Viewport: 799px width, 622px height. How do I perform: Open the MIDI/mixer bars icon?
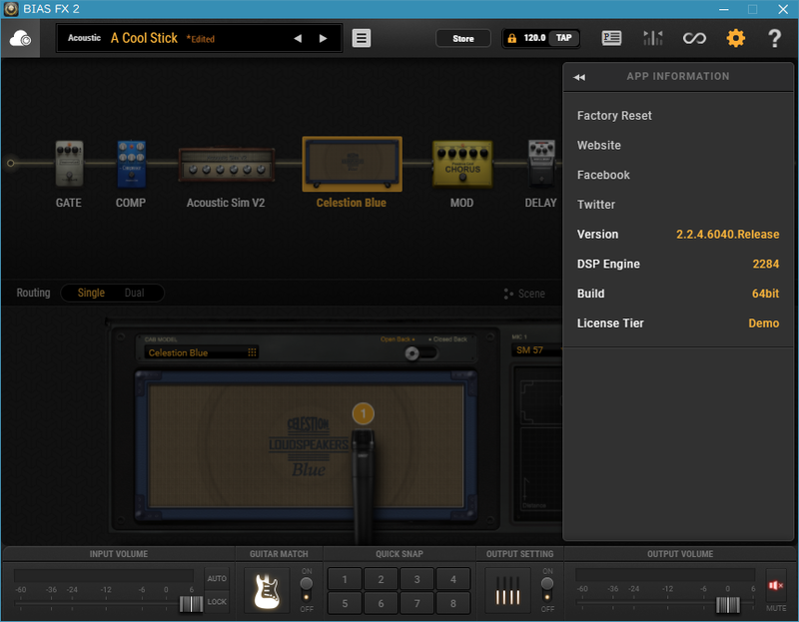coord(653,38)
